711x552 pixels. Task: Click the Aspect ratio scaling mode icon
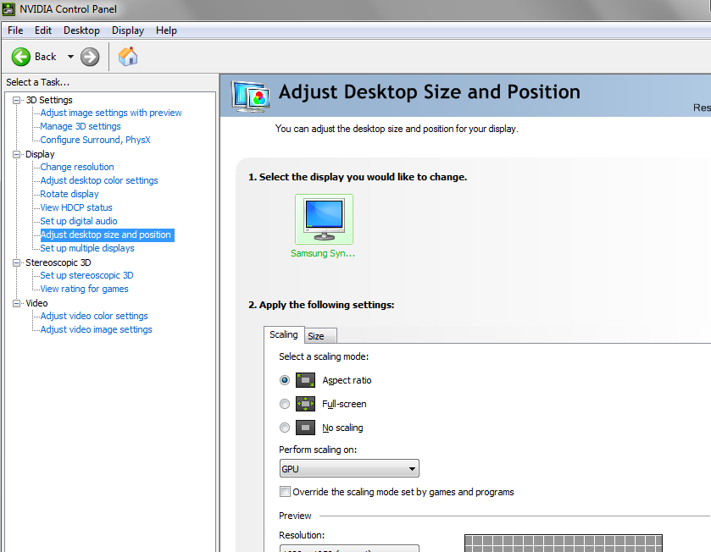[305, 380]
